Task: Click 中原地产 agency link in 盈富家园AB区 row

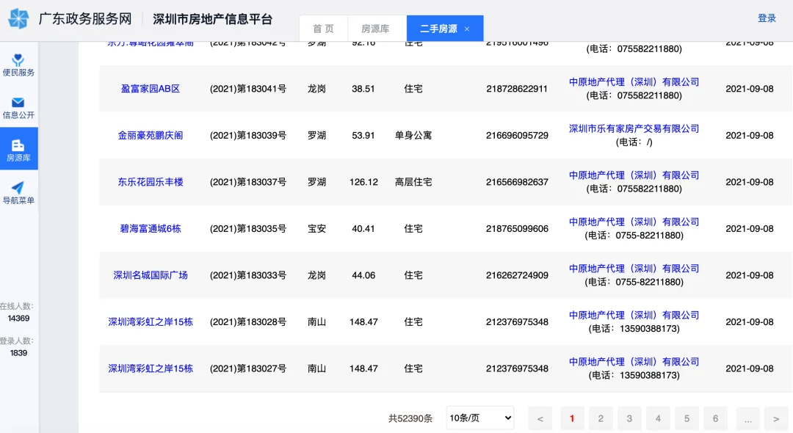Action: tap(634, 82)
